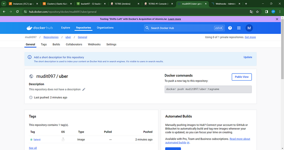Close the bucket97 S3 browser tab

[x=105, y=4]
